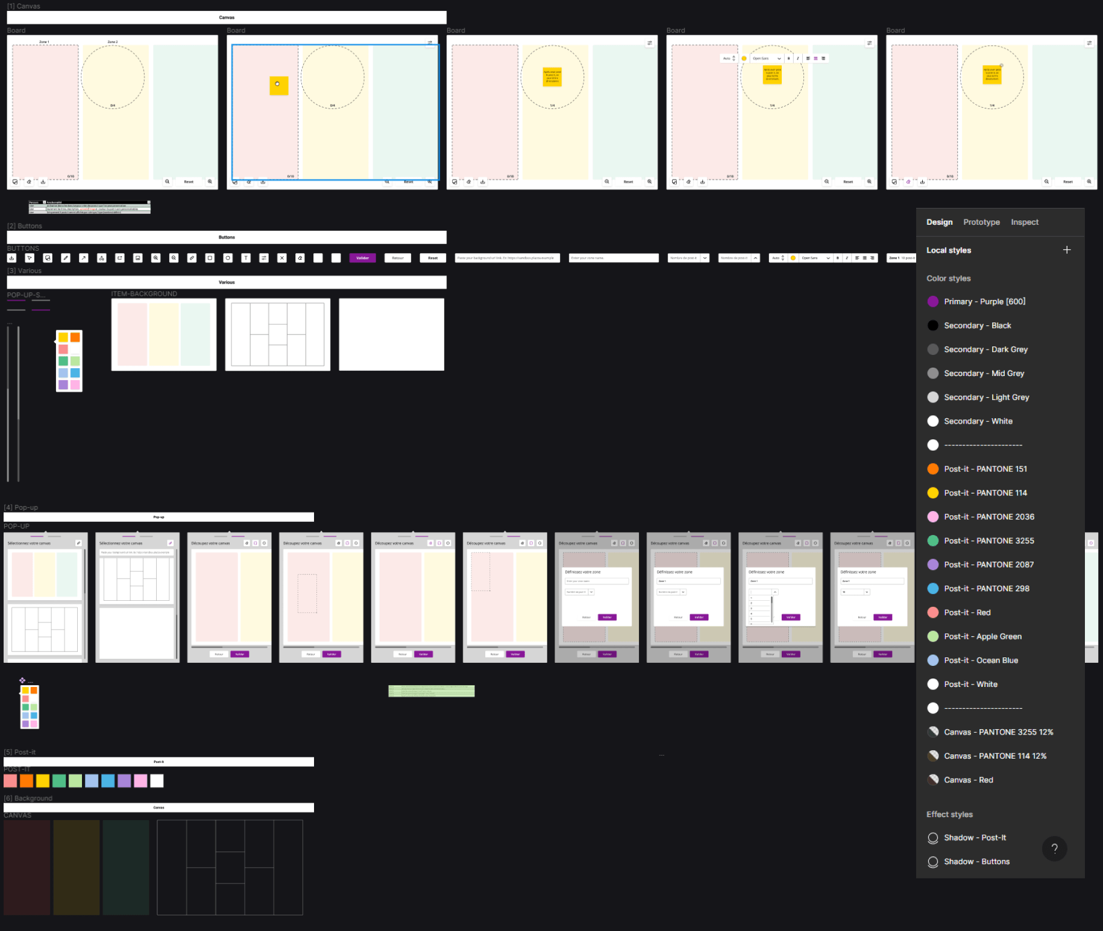Screen dimensions: 1103x931
Task: Select the pencil edit icon in Buttons row
Action: pyautogui.click(x=66, y=258)
